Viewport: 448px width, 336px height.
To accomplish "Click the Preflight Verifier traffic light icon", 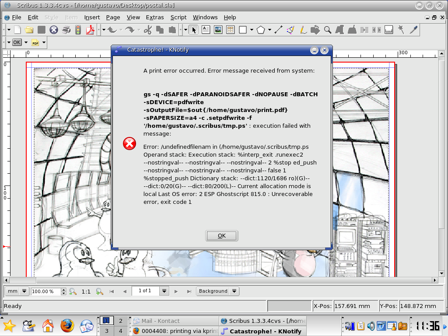I will pyautogui.click(x=78, y=30).
